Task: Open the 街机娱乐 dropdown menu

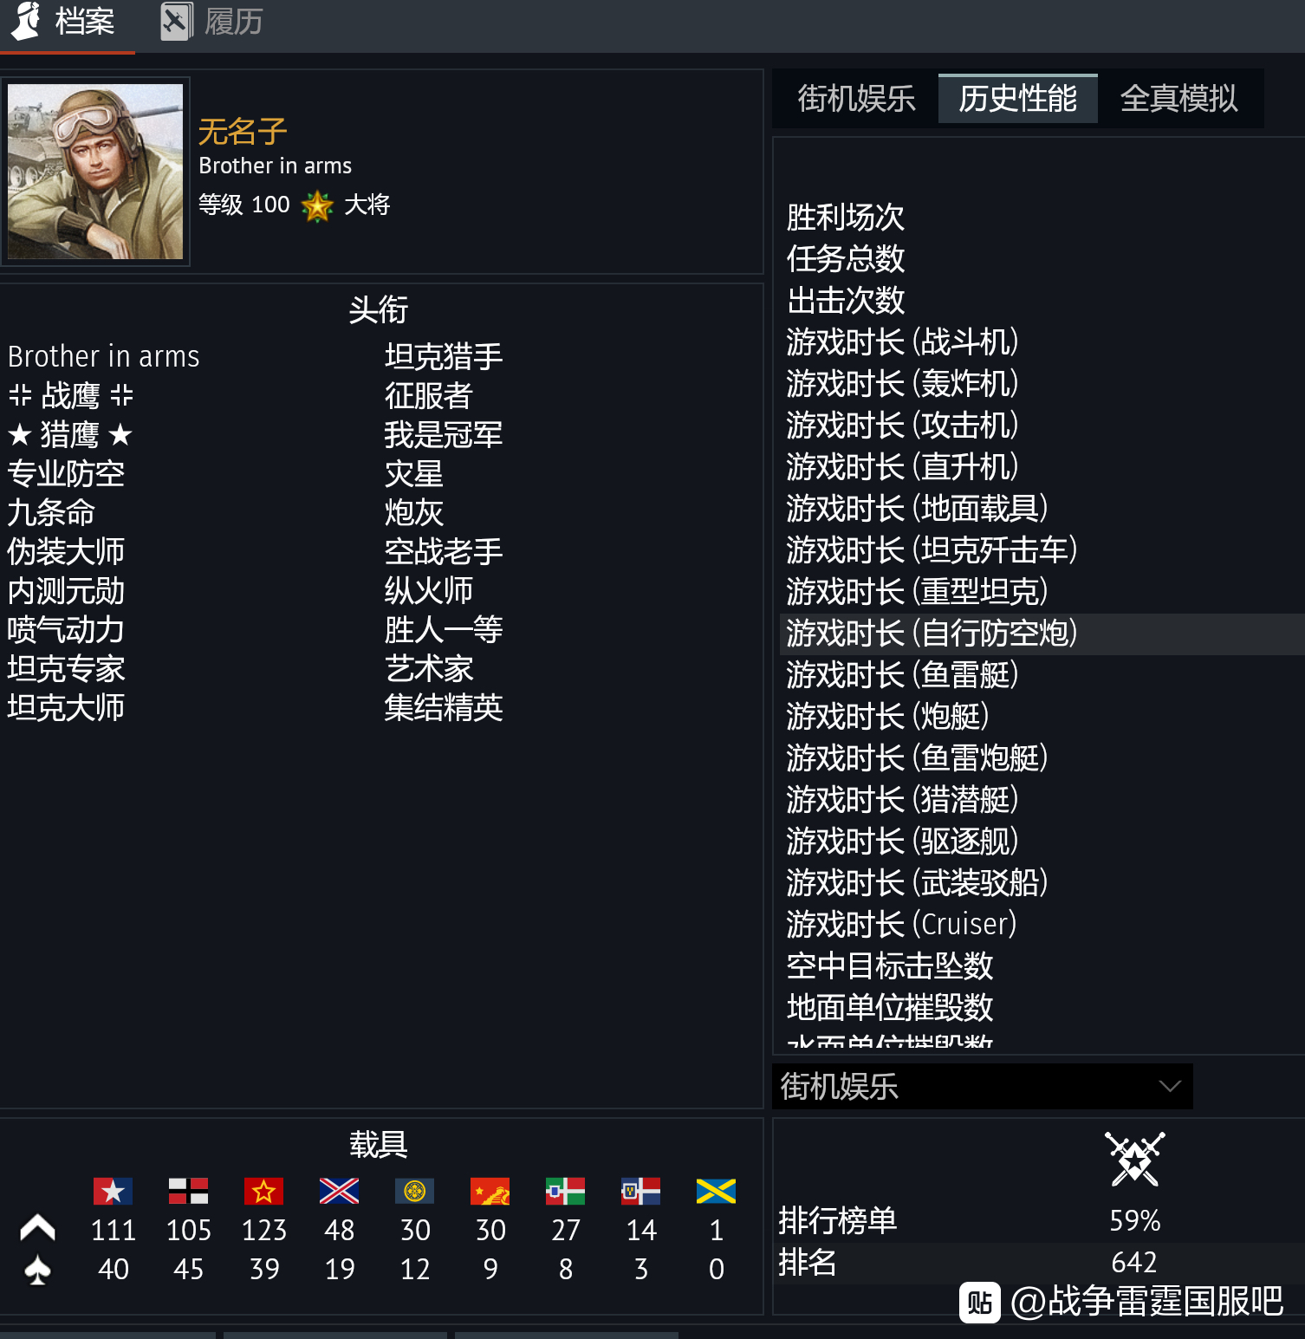Action: pyautogui.click(x=982, y=1086)
